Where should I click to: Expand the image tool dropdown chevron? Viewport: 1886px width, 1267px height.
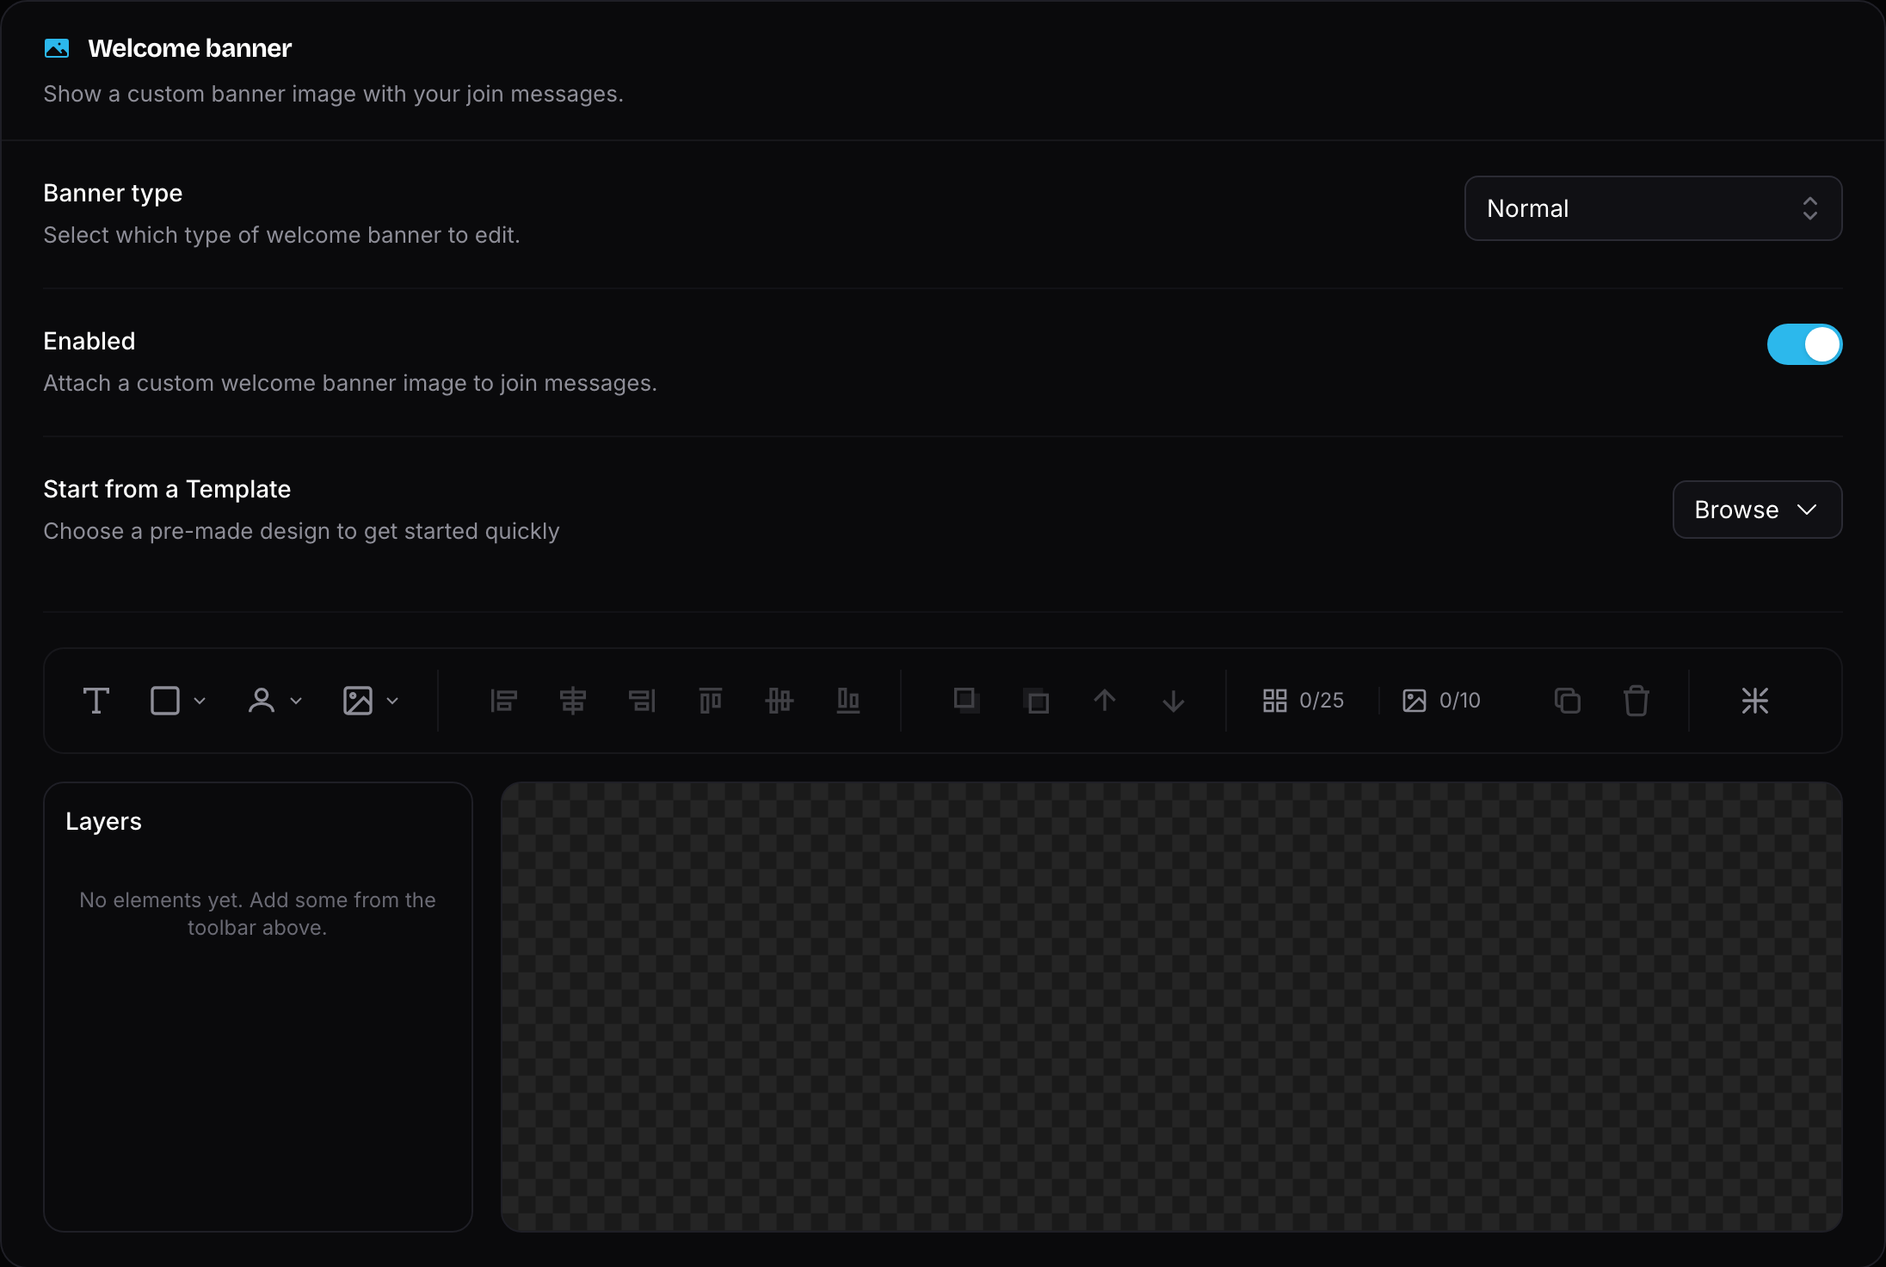392,701
